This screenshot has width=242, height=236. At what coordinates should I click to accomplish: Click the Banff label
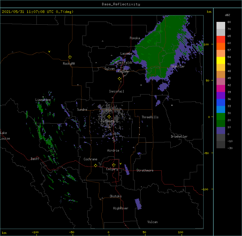click(x=35, y=159)
